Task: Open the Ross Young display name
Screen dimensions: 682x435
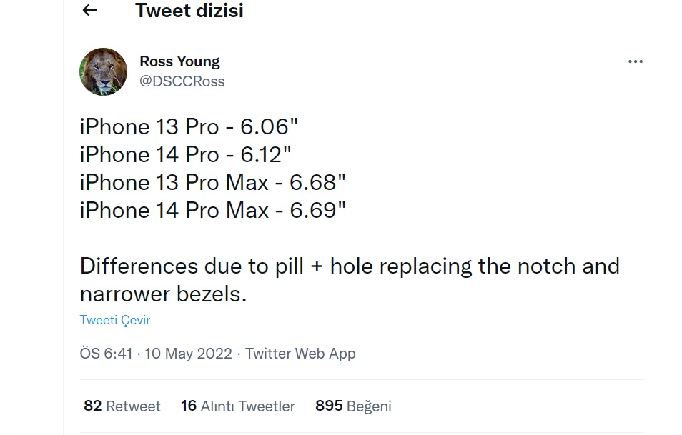Action: (x=179, y=61)
